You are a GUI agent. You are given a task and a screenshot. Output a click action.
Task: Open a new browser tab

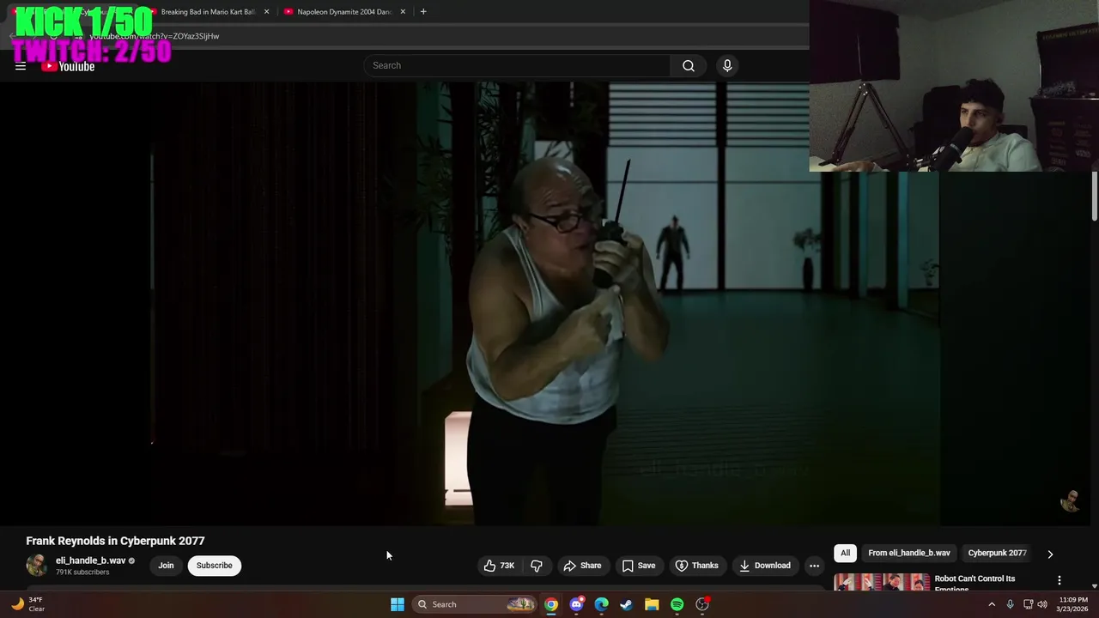[423, 12]
